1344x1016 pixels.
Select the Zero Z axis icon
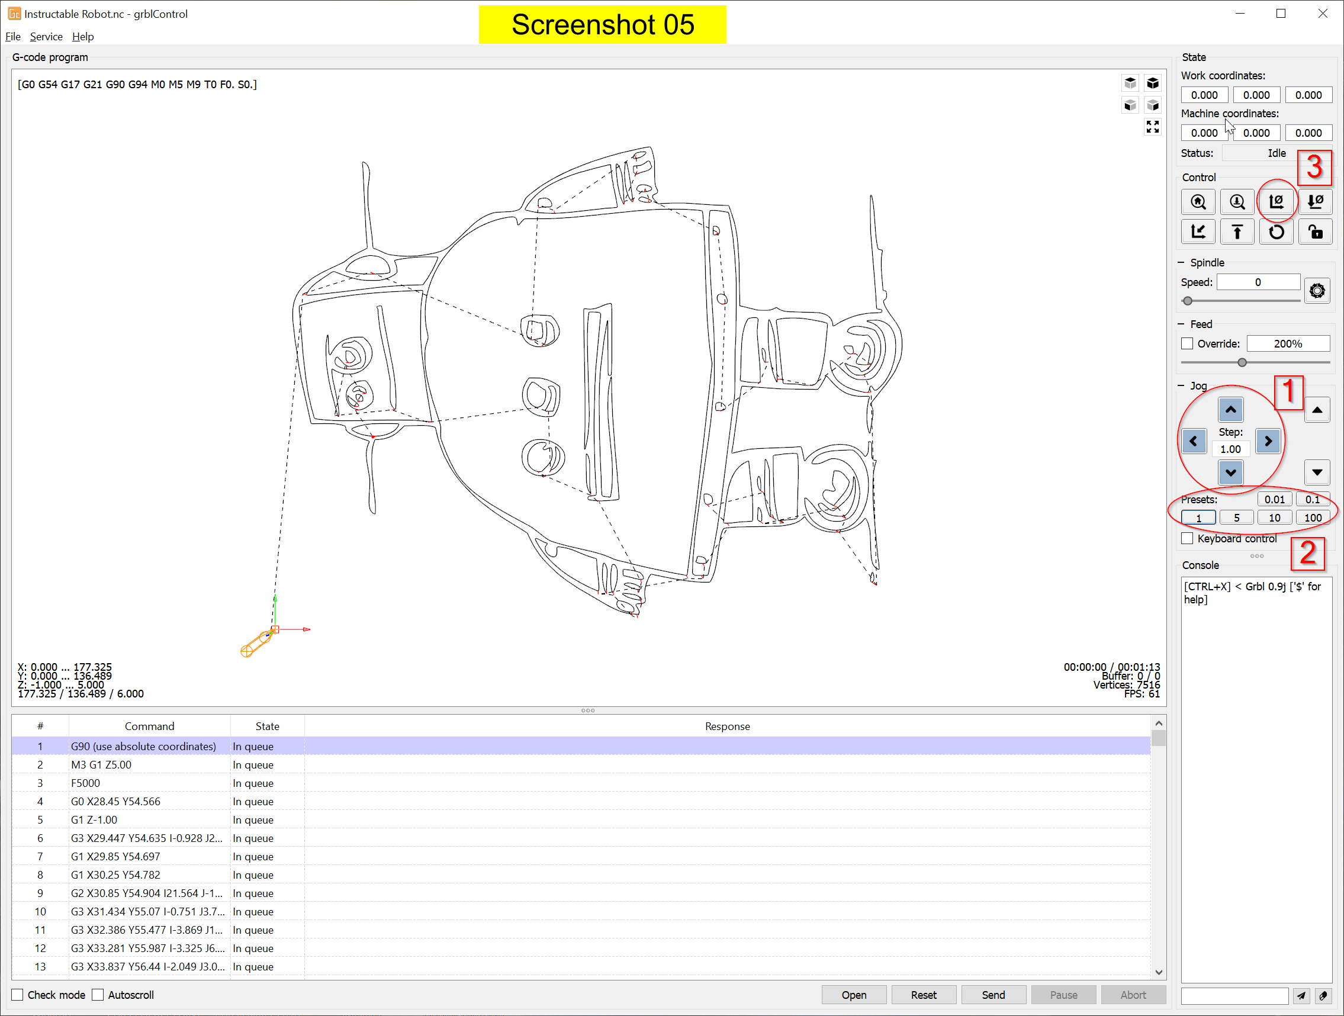pos(1316,202)
